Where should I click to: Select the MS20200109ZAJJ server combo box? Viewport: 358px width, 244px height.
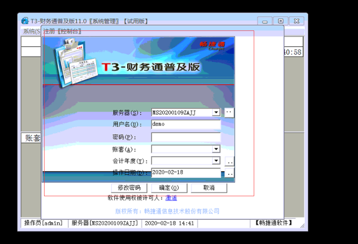tap(186, 112)
